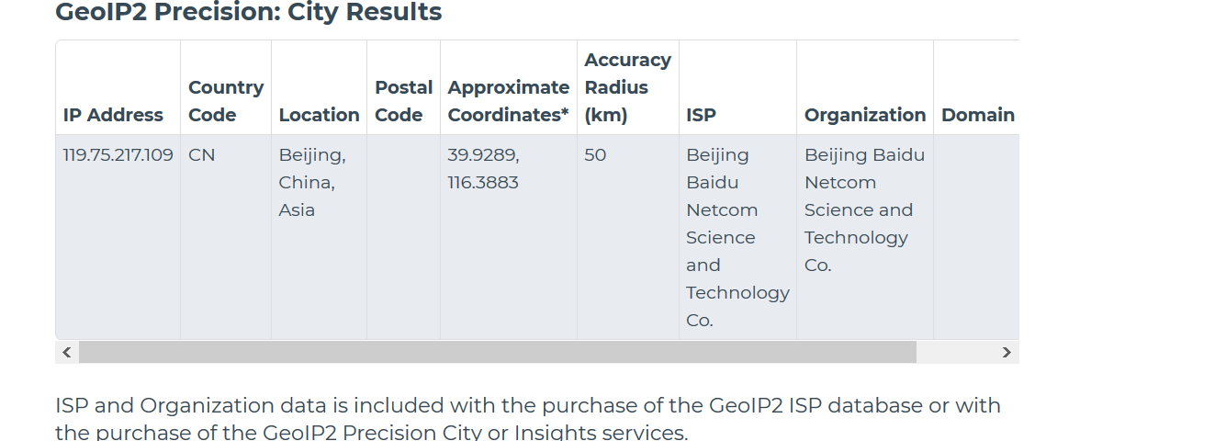Click the Beijing Baidu Netcom Organization cell
Image resolution: width=1226 pixels, height=441 pixels.
click(863, 209)
